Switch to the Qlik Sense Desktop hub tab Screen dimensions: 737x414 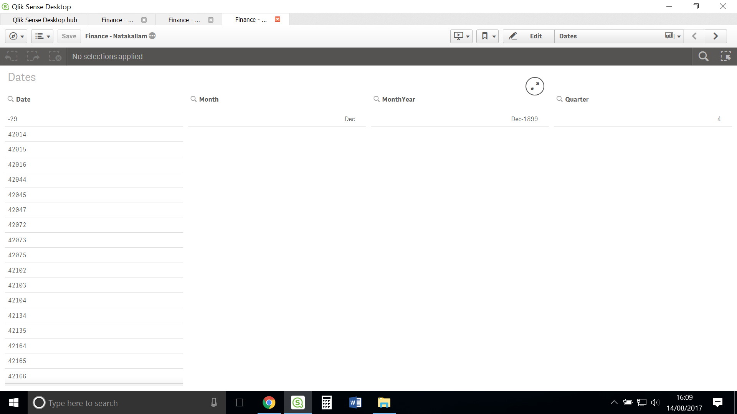point(45,20)
